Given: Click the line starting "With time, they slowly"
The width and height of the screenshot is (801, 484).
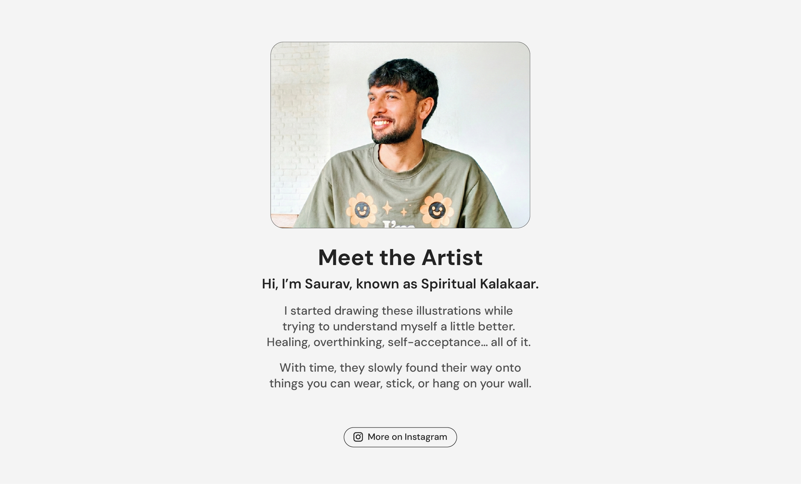Looking at the screenshot, I should click(400, 368).
